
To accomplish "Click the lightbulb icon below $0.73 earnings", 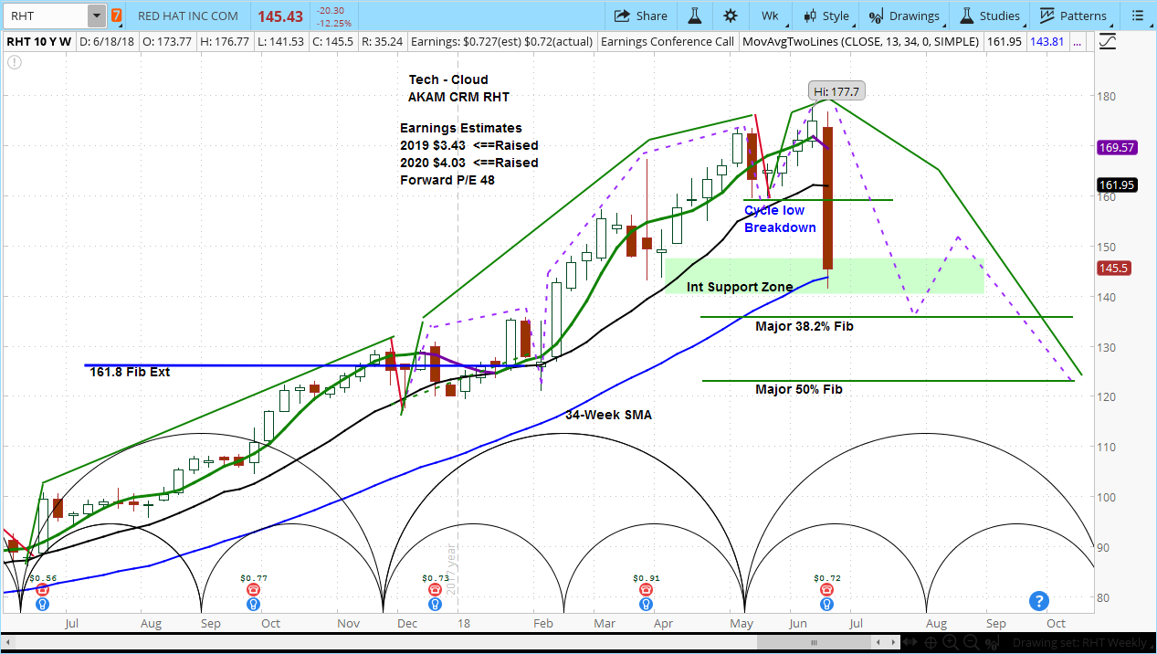I will coord(436,604).
